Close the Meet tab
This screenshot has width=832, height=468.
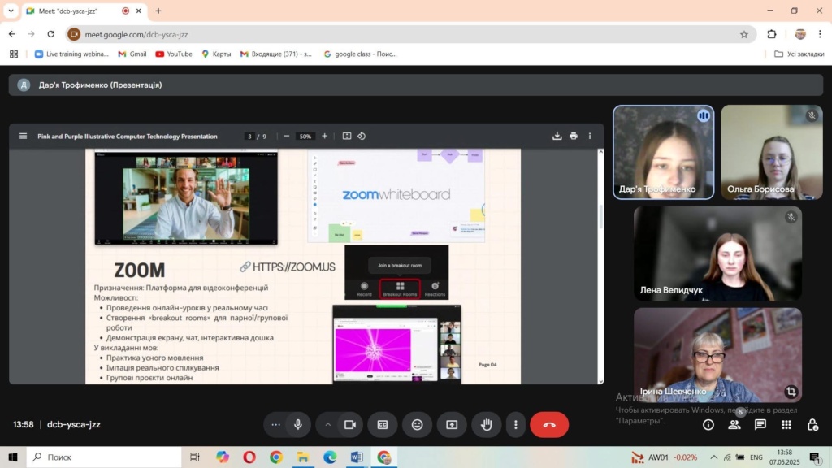(138, 11)
